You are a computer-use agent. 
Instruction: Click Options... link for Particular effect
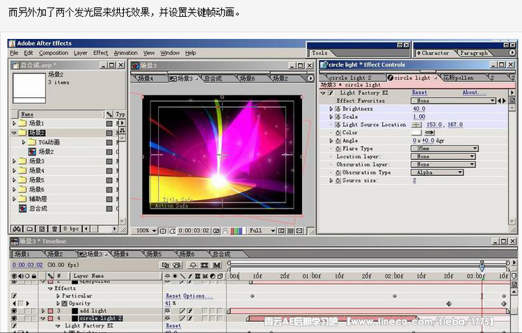[198, 295]
